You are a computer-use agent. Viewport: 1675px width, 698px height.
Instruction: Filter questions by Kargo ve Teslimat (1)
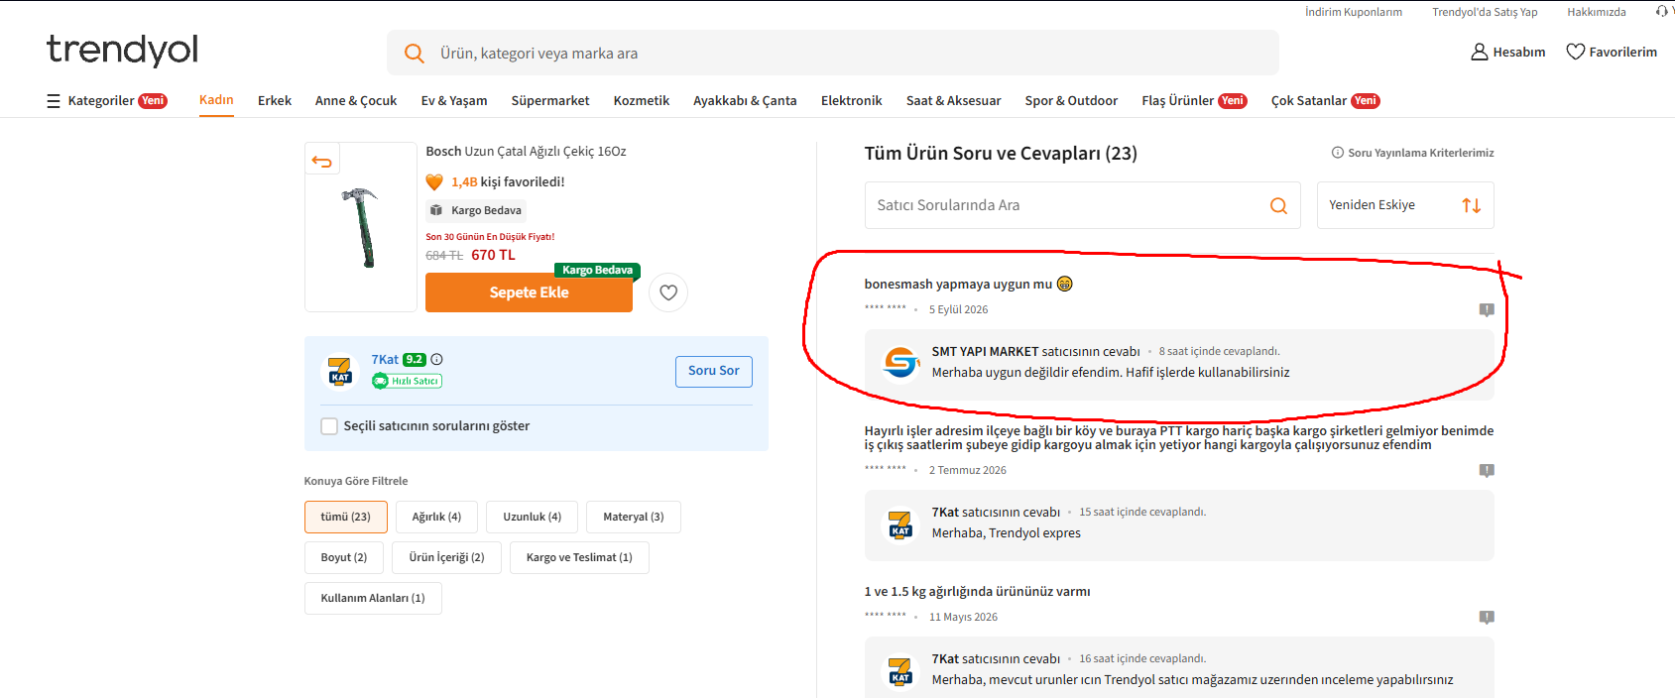click(579, 558)
